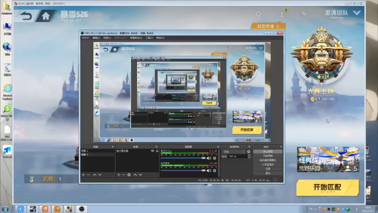Add a new scene with plus icon
This screenshot has height=213, width=378.
pos(83,175)
